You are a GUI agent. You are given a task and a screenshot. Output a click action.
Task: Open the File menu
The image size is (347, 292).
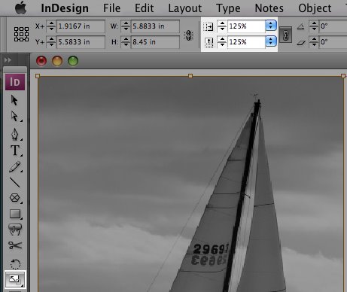click(111, 8)
